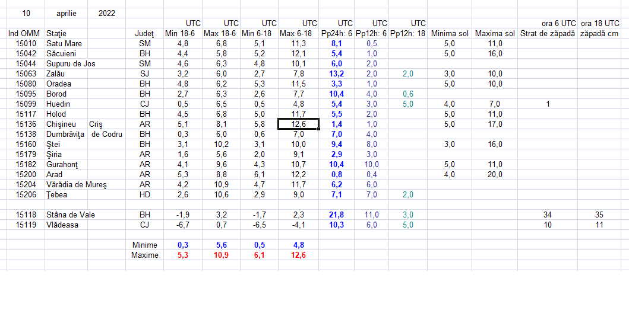This screenshot has height=320, width=629.
Task: Select index cell 15010
Action: pyautogui.click(x=26, y=44)
